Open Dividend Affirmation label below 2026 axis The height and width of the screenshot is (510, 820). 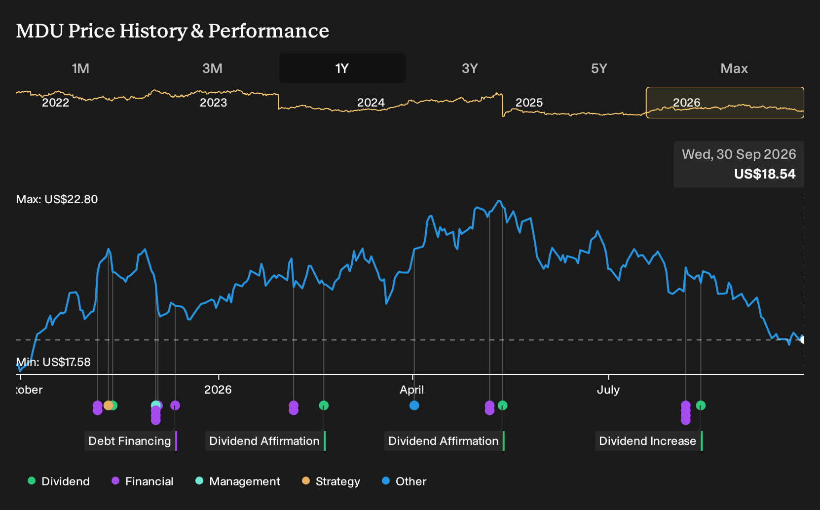(x=265, y=441)
